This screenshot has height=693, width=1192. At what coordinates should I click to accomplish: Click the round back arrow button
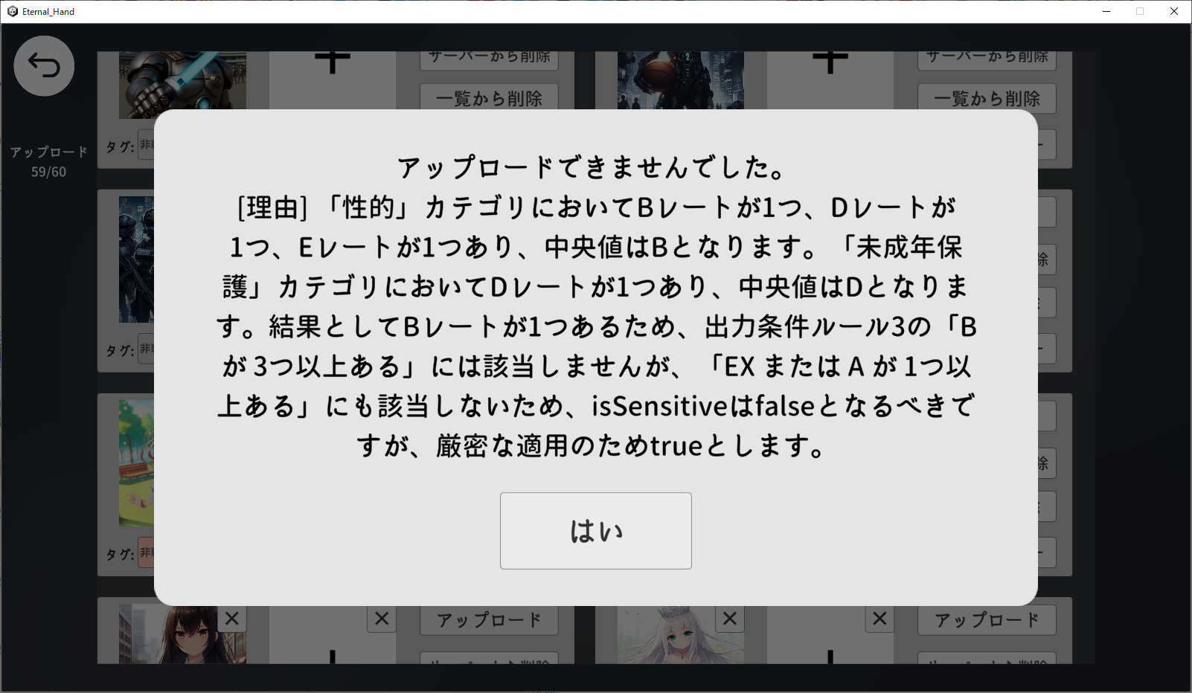[44, 66]
